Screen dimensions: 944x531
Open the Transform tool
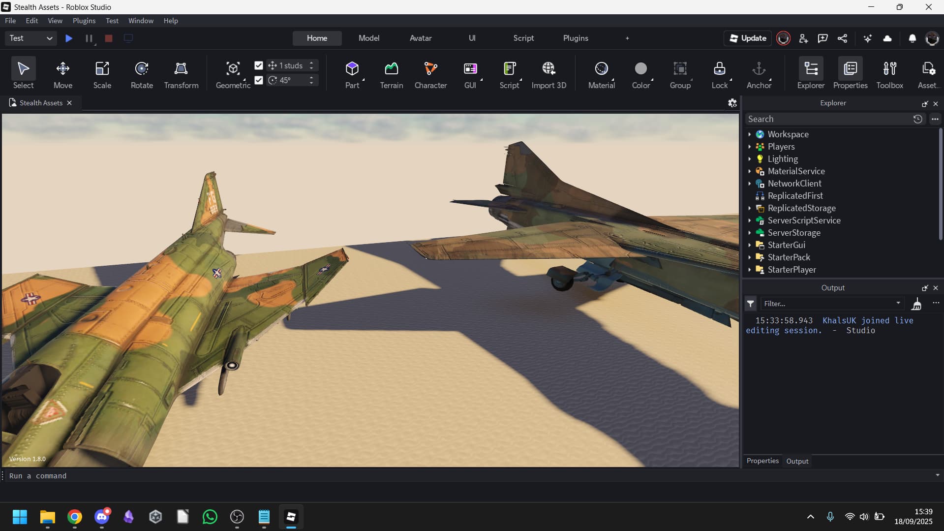(x=181, y=74)
